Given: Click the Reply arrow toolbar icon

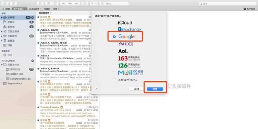Looking at the screenshot, I should pyautogui.click(x=63, y=4).
